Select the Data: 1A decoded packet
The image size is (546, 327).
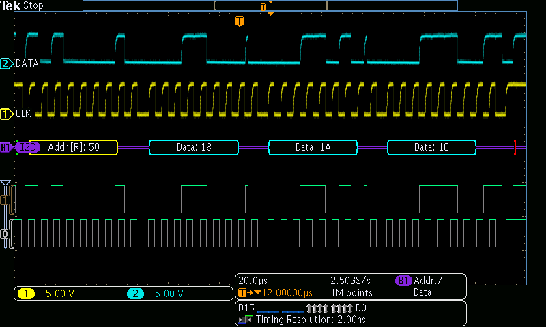pos(313,147)
